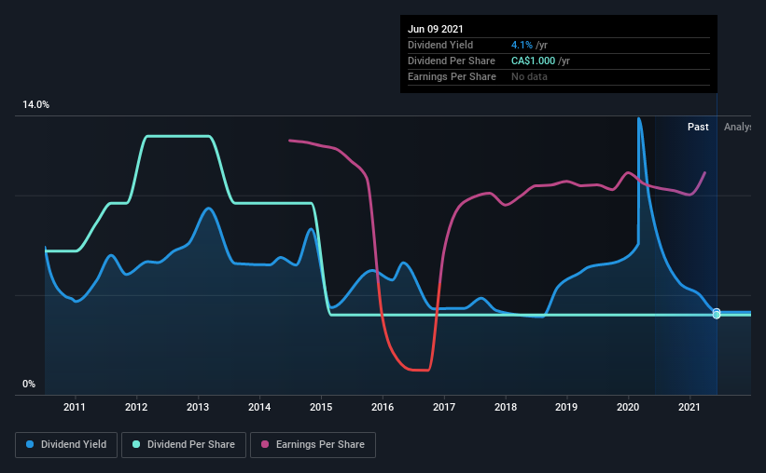
Task: Click the Jun 09 2021 tooltip date
Action: pos(435,29)
